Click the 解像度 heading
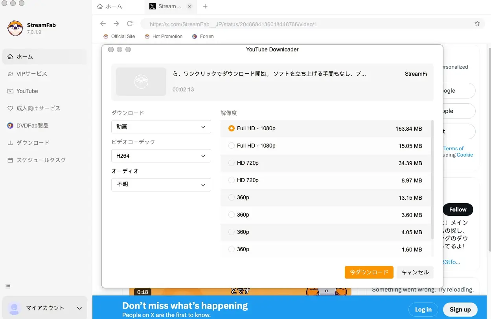 229,113
